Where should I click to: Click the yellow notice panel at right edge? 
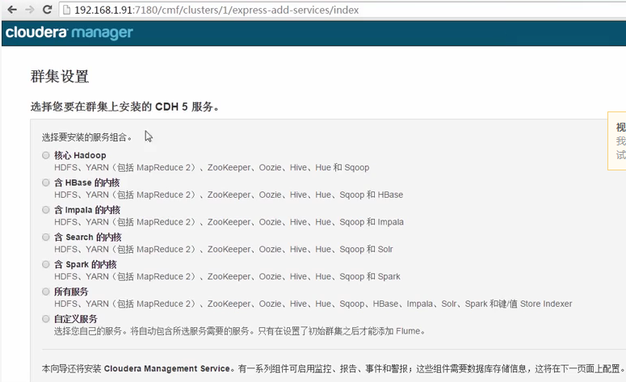(x=617, y=141)
